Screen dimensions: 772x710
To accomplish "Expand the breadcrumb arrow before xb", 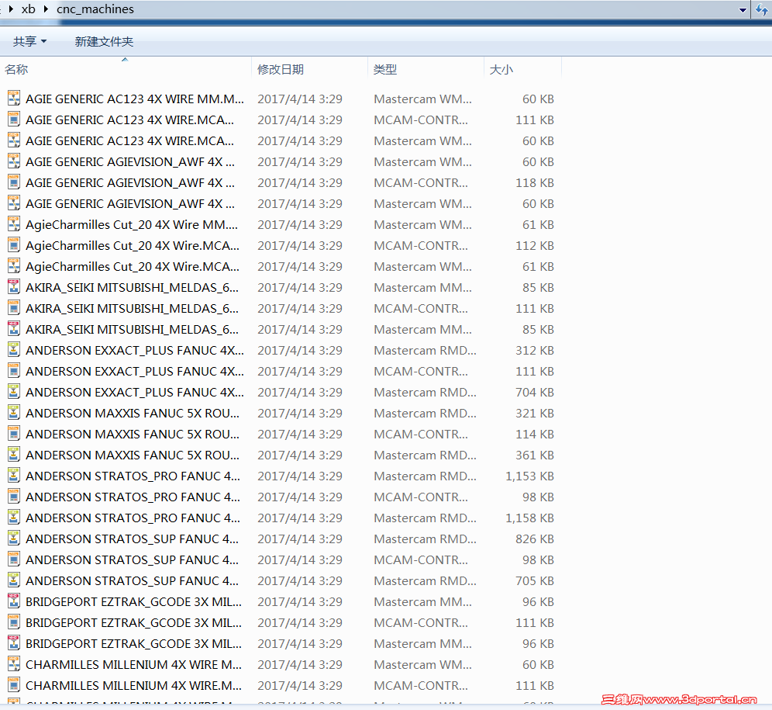I will [11, 9].
